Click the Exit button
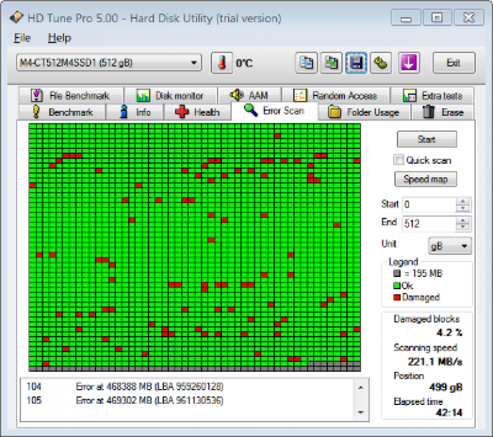Image resolution: width=493 pixels, height=437 pixels. [453, 63]
